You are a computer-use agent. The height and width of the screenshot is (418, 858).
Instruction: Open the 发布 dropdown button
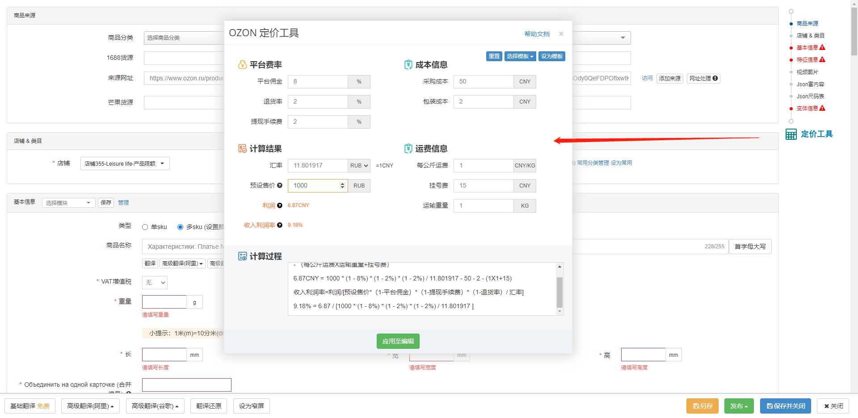(x=739, y=406)
